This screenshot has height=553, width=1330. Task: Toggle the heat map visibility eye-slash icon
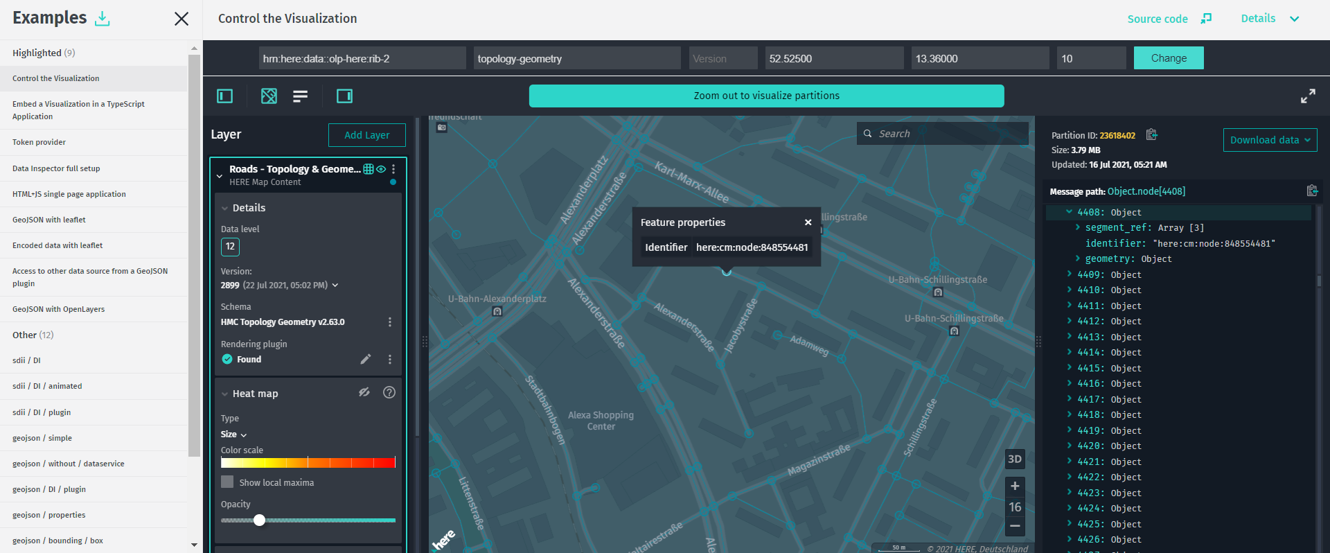364,392
